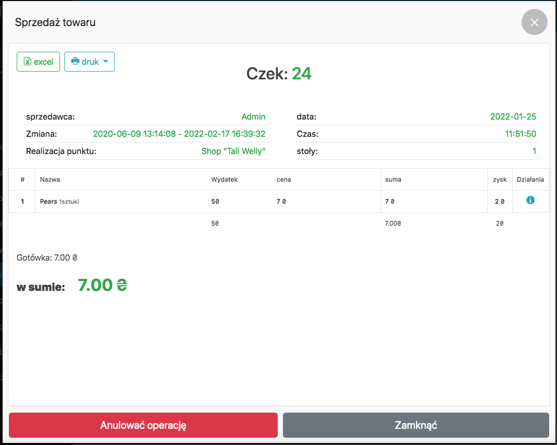Image resolution: width=557 pixels, height=445 pixels.
Task: Click the cena column header
Action: tap(283, 179)
